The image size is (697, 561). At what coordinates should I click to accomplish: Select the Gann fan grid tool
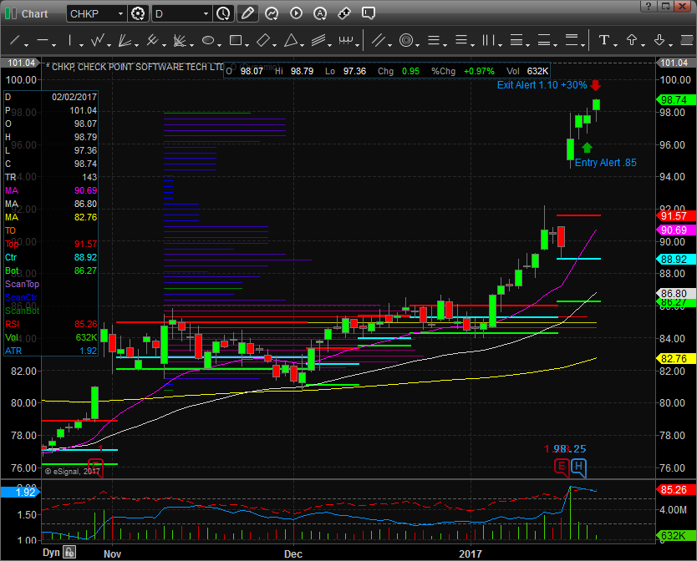pyautogui.click(x=180, y=40)
